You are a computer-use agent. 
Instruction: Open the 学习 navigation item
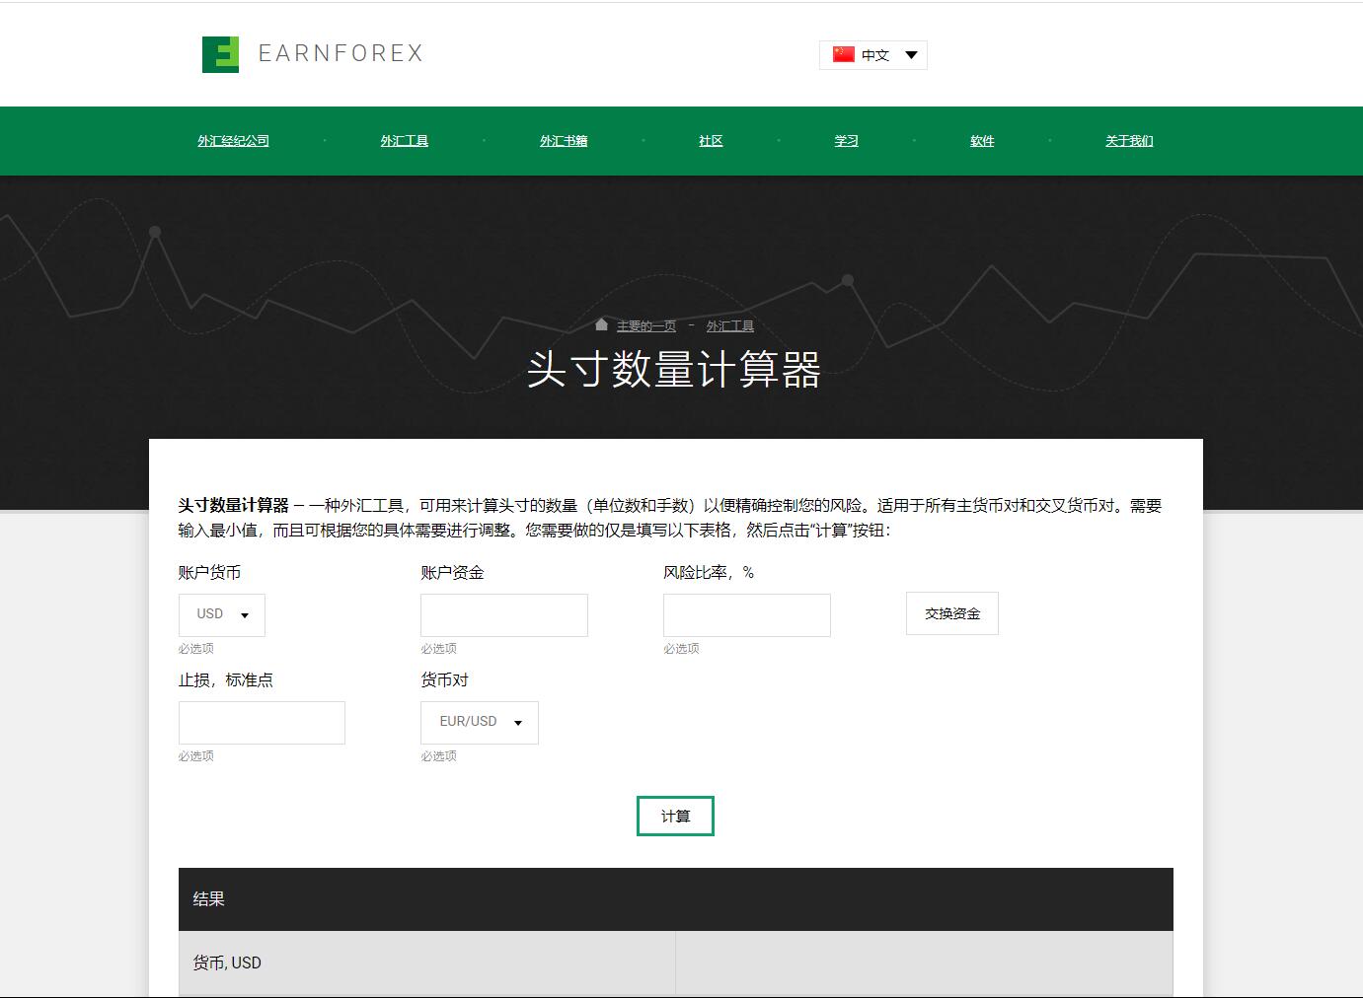[846, 141]
